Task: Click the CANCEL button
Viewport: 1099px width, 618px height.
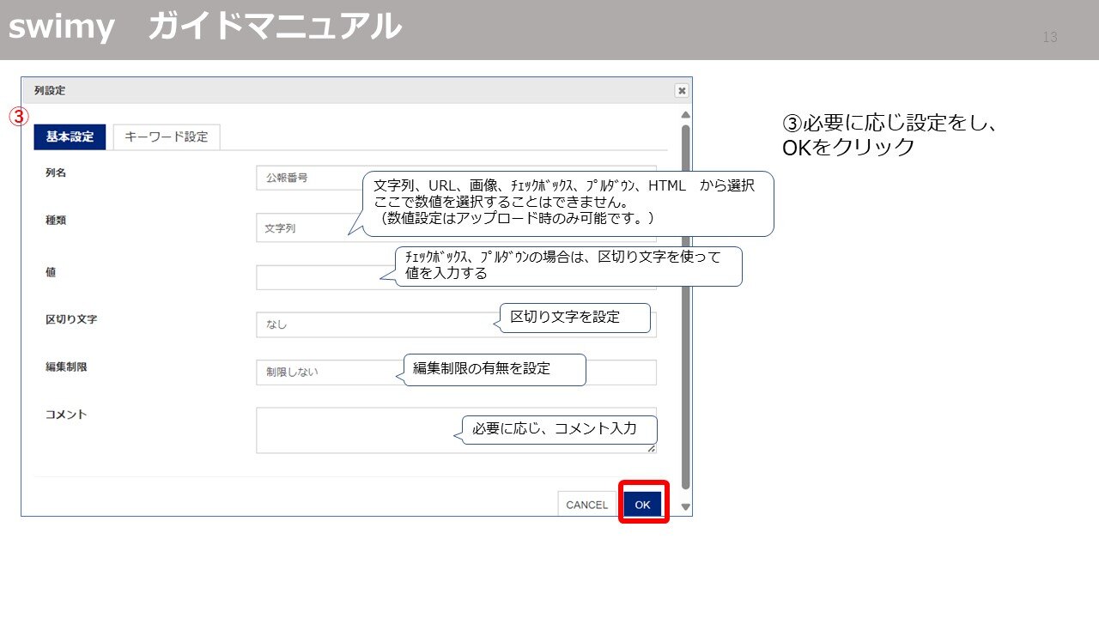Action: click(x=586, y=505)
